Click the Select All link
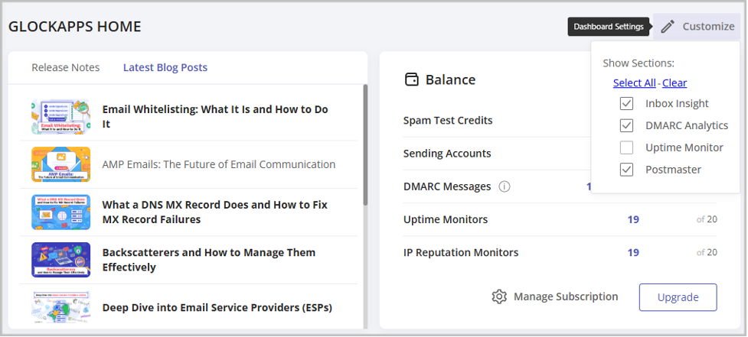This screenshot has width=748, height=337. click(634, 83)
